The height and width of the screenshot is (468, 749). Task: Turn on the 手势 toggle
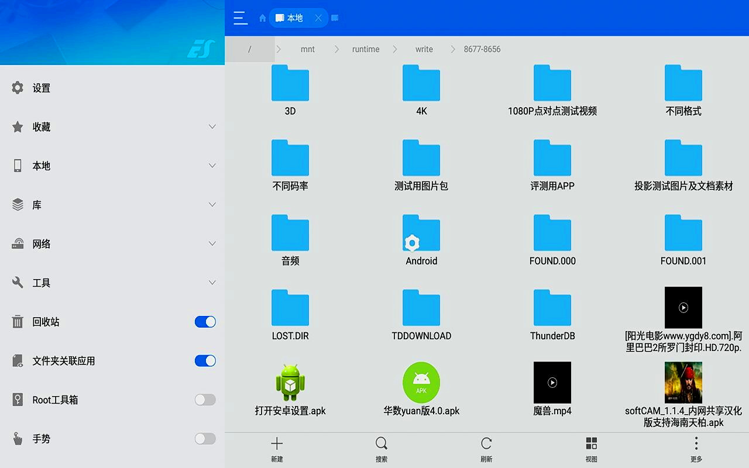pyautogui.click(x=205, y=439)
